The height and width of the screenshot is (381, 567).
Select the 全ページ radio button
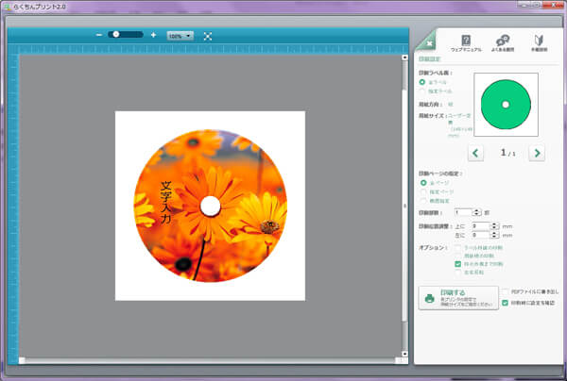pyautogui.click(x=423, y=183)
